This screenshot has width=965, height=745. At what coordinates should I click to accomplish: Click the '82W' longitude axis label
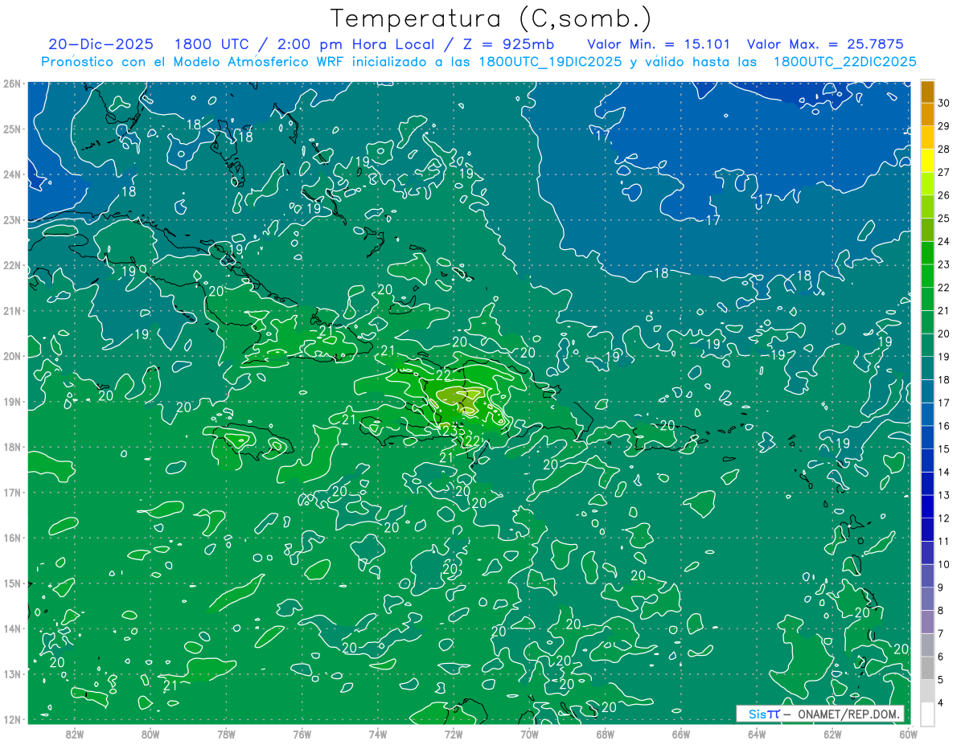pyautogui.click(x=74, y=734)
